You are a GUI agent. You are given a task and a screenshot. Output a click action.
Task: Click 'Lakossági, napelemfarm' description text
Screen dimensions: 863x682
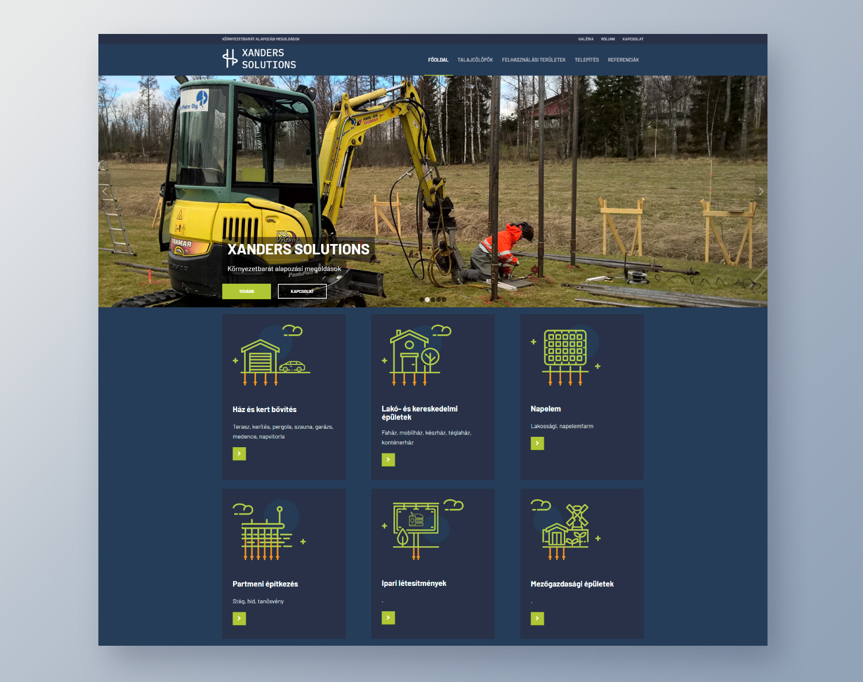pos(562,426)
